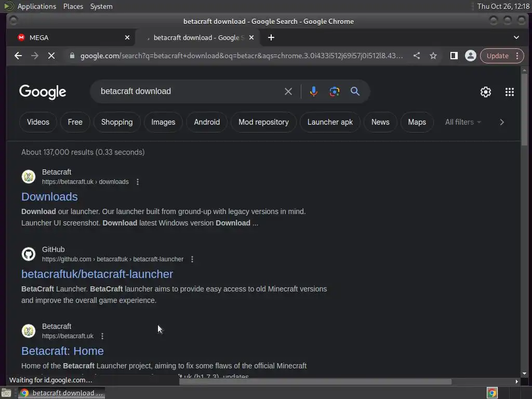The height and width of the screenshot is (399, 532).
Task: Click the GitHub favicon of the result
Action: 29,254
